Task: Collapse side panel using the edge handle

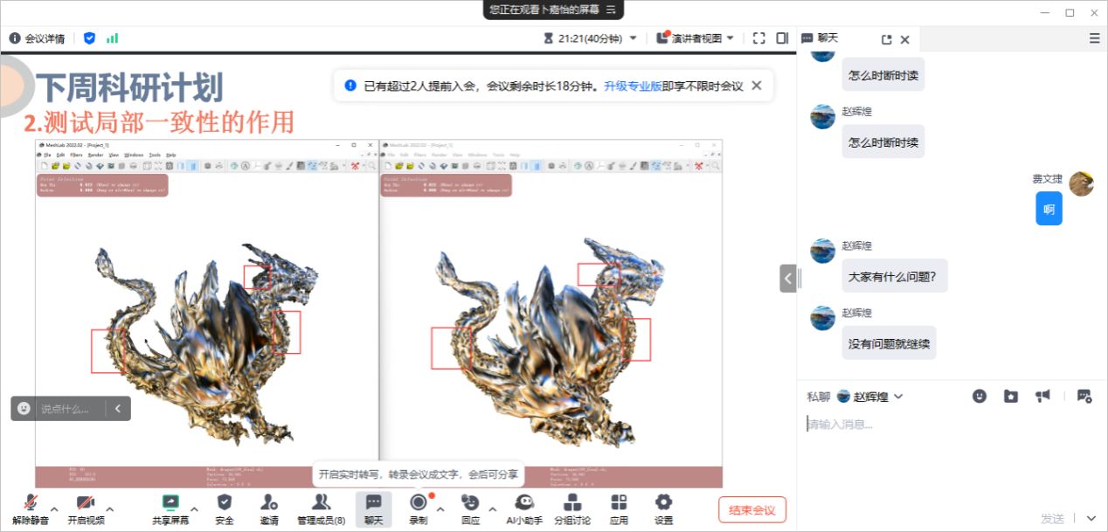Action: (x=788, y=279)
